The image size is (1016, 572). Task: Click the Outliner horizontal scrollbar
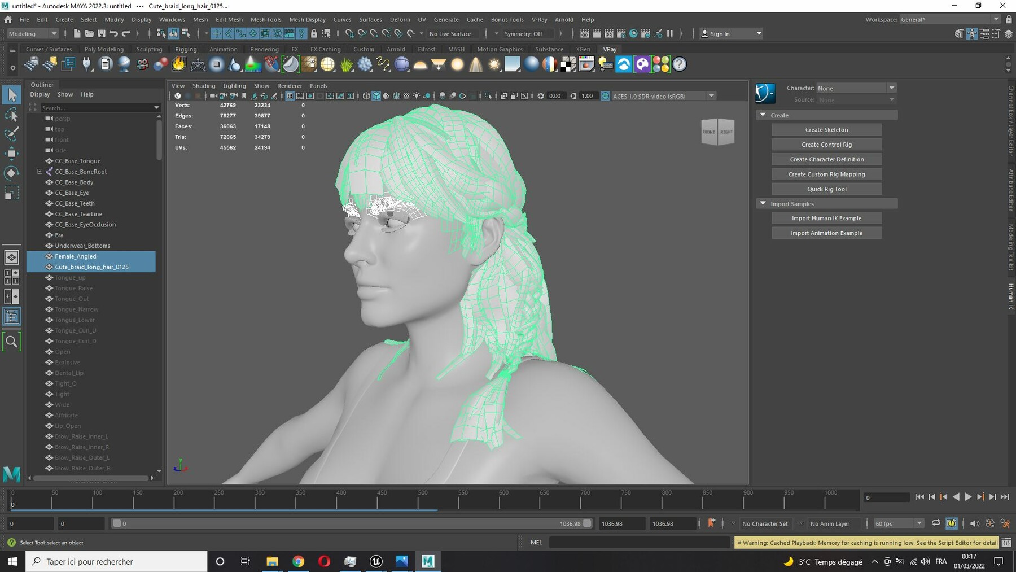91,478
